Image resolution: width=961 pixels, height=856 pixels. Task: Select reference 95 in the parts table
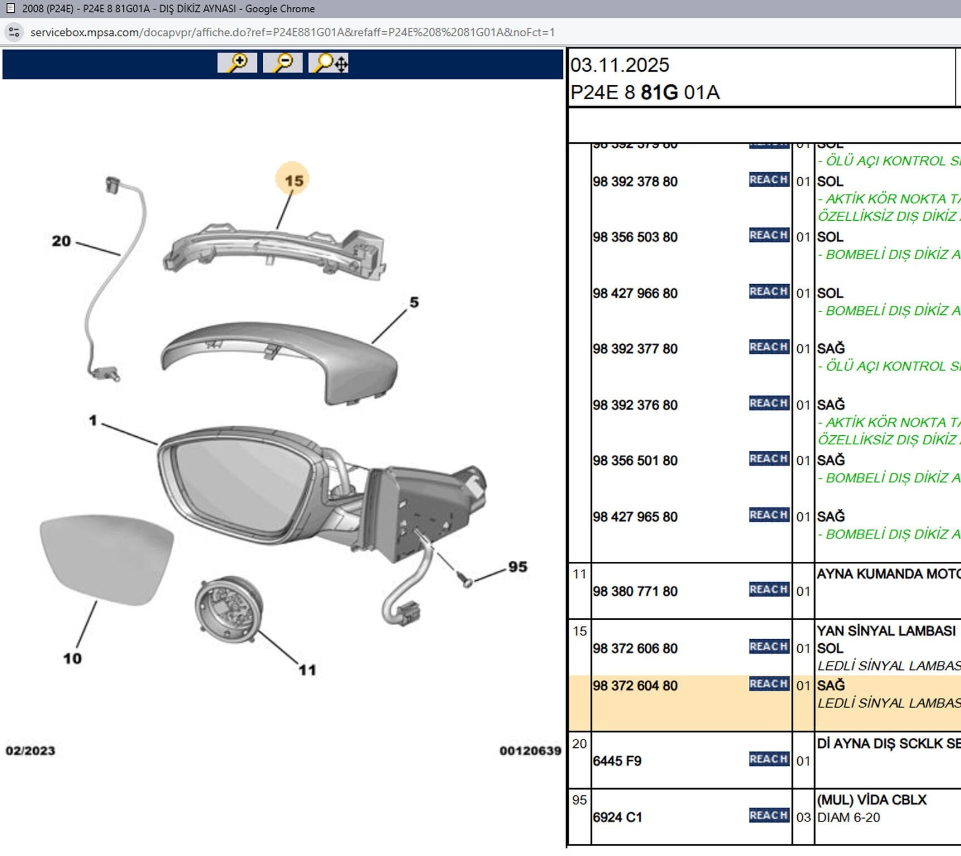(580, 800)
